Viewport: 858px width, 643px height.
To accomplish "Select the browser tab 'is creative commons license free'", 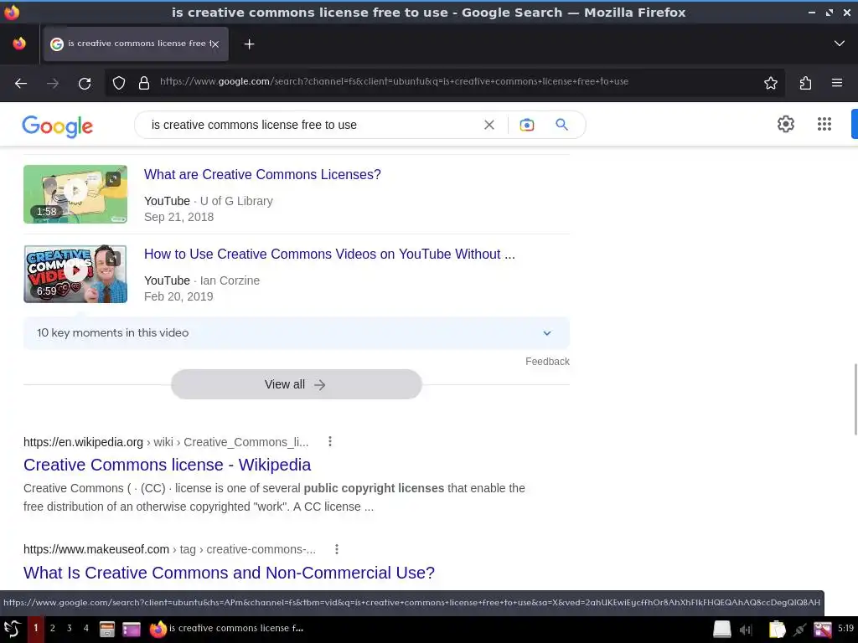I will pyautogui.click(x=136, y=44).
